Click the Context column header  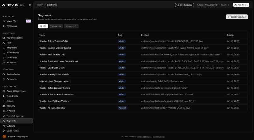pos(145,35)
